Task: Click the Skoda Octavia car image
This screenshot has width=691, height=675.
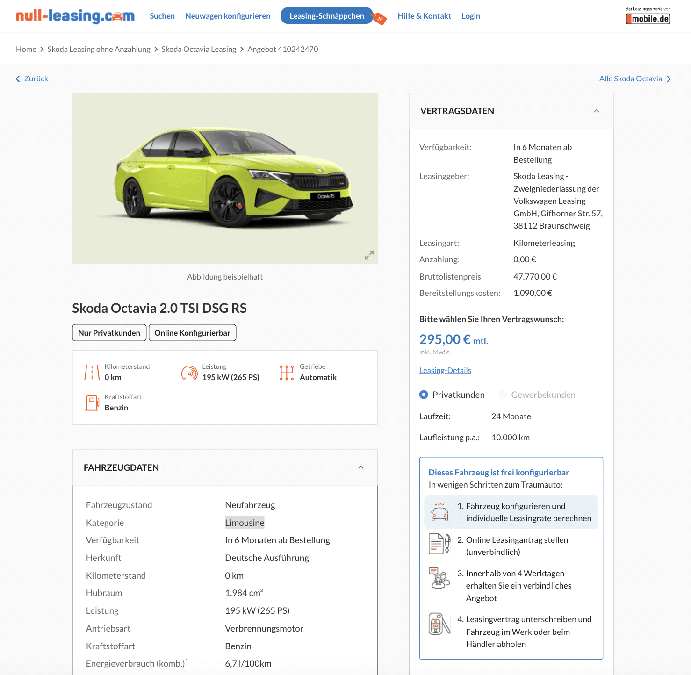Action: pyautogui.click(x=225, y=178)
